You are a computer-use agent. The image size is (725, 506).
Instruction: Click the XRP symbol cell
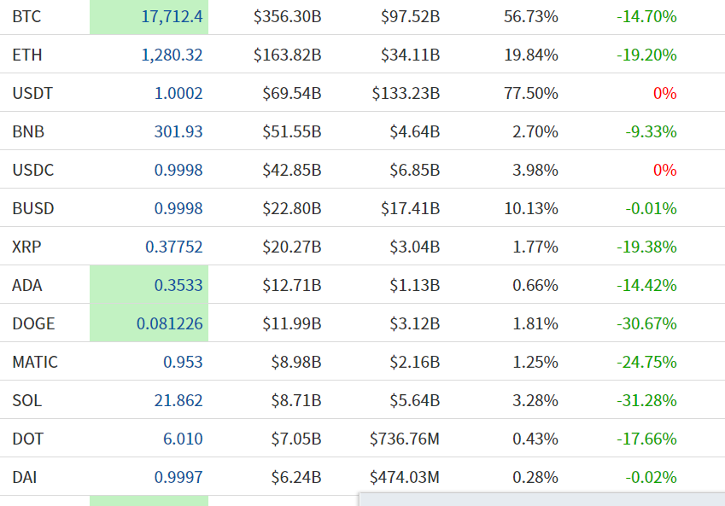[x=26, y=247]
